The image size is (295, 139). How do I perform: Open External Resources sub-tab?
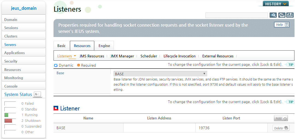click(218, 56)
